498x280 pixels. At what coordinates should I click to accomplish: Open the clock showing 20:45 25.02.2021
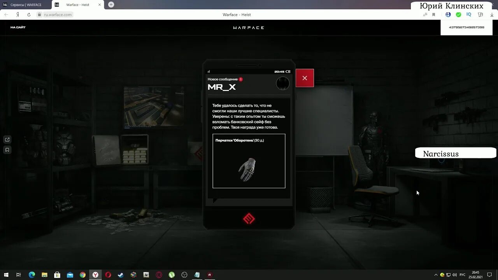[x=475, y=275]
